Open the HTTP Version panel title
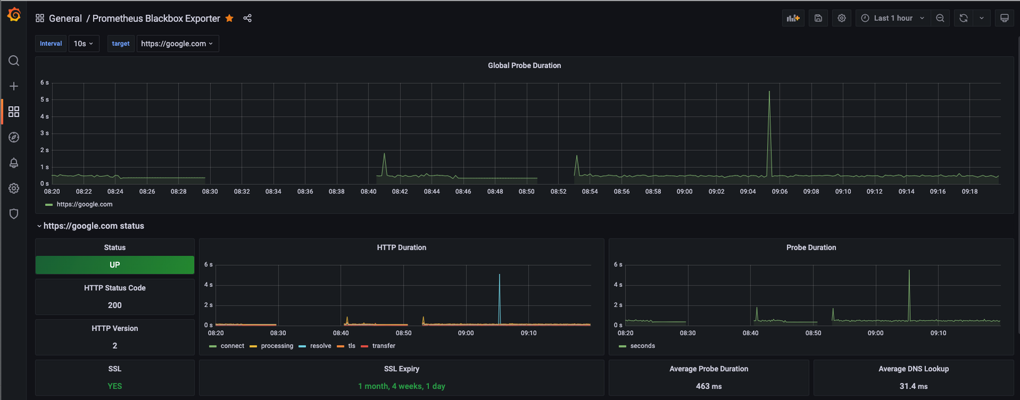Image resolution: width=1020 pixels, height=400 pixels. (115, 328)
